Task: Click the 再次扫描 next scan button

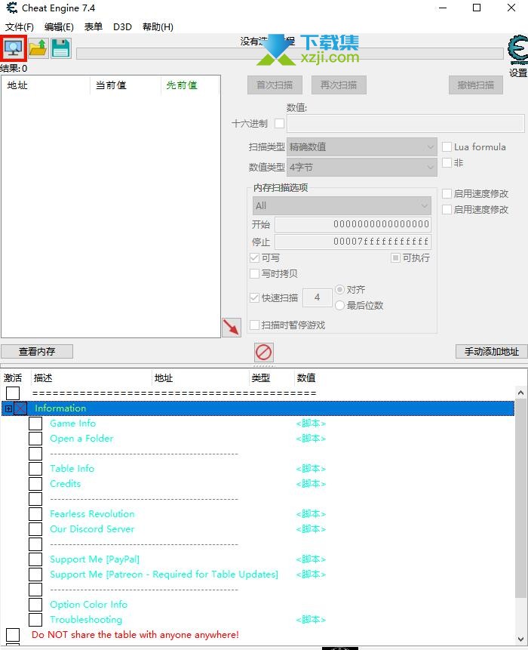Action: pos(339,85)
